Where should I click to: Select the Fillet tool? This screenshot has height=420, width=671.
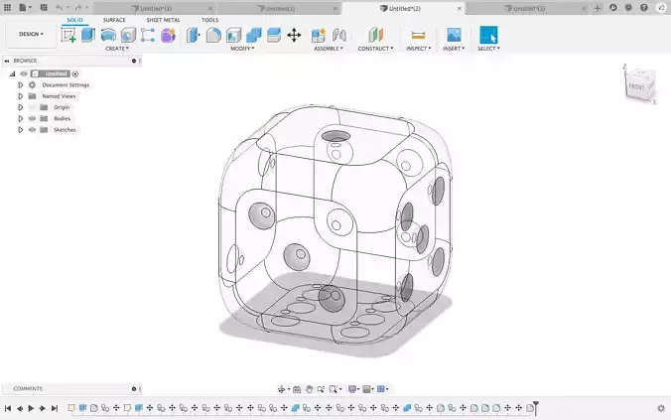[x=213, y=35]
